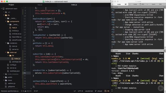This screenshot has width=166, height=93.
Task: Open storeProvider file in tree
Action: 17,40
